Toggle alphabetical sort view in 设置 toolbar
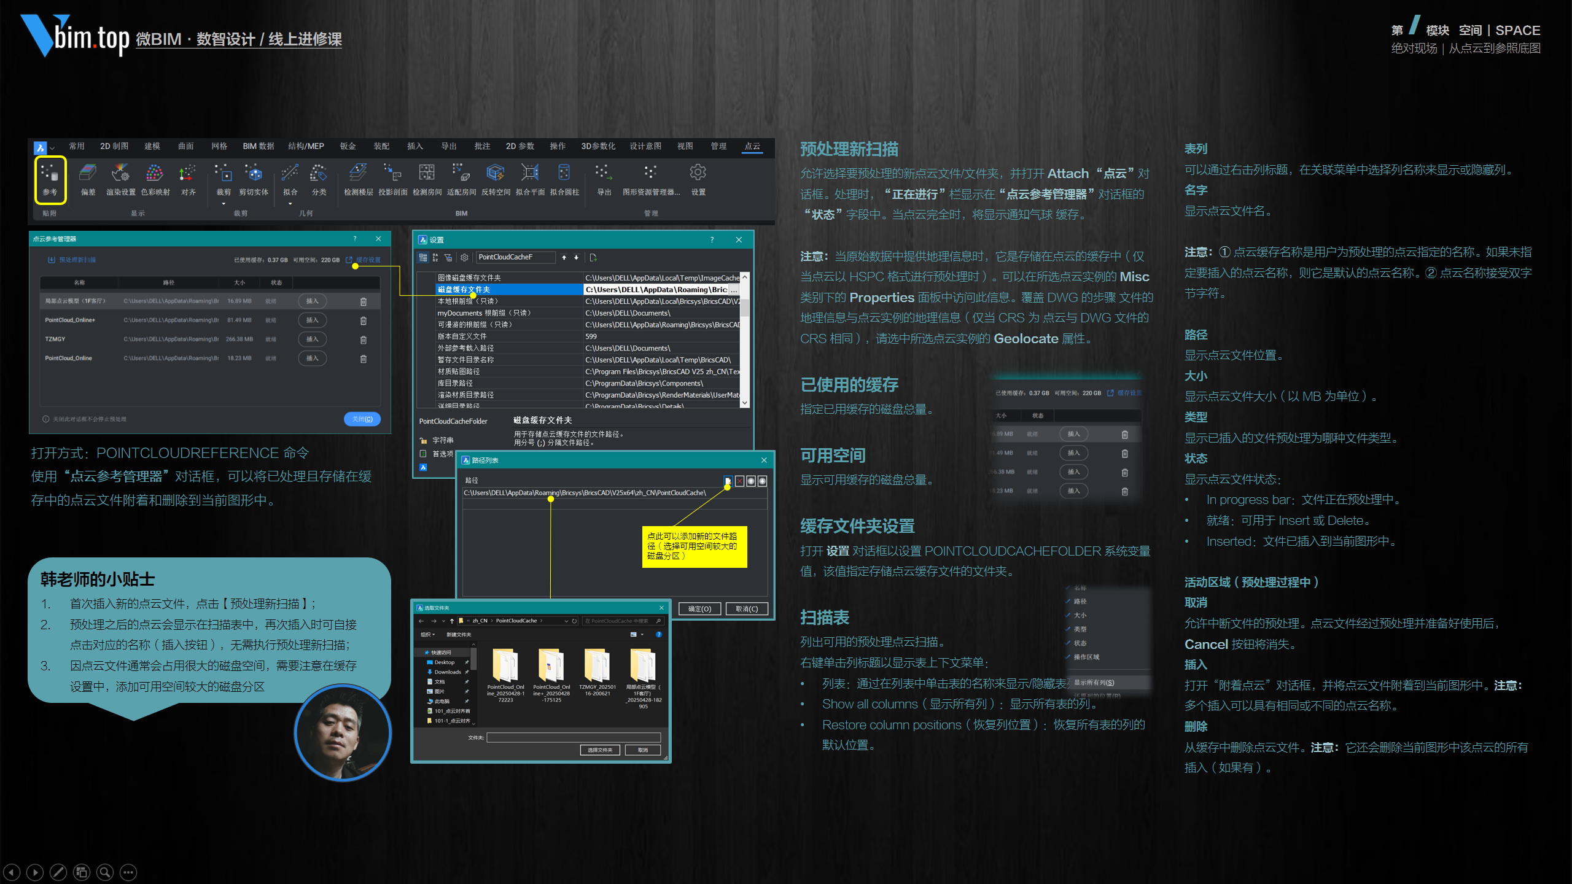The width and height of the screenshot is (1572, 884). [435, 257]
